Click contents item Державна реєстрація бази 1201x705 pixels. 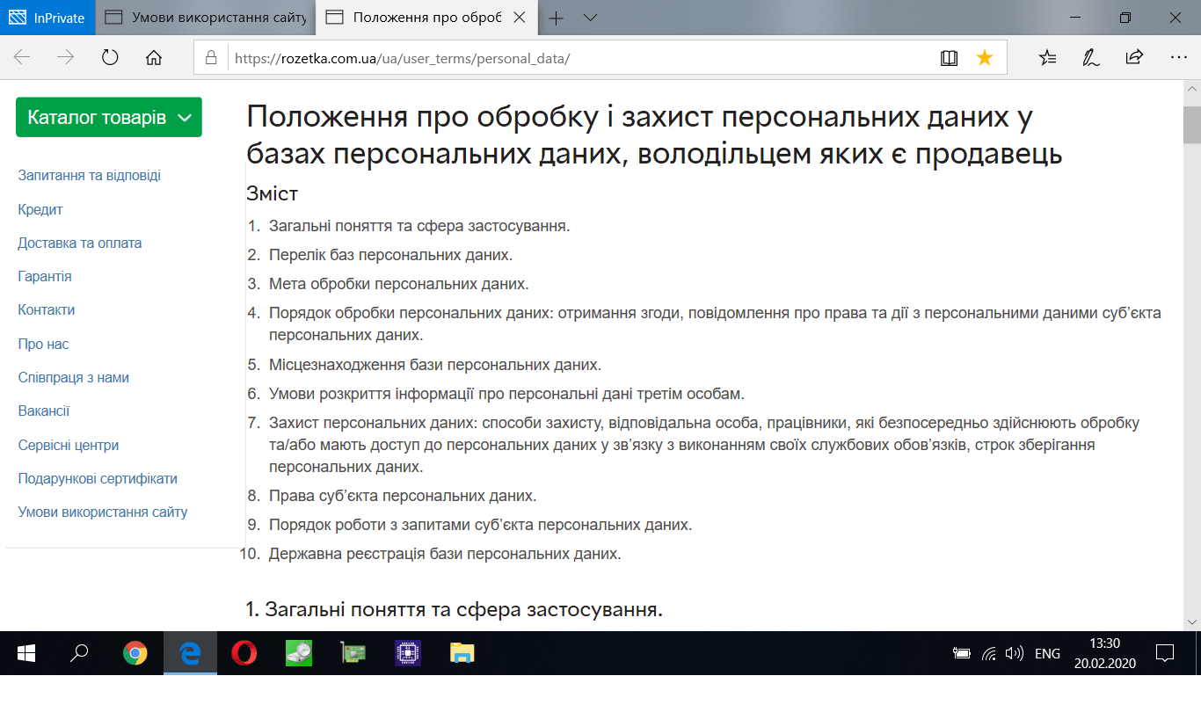pos(445,554)
